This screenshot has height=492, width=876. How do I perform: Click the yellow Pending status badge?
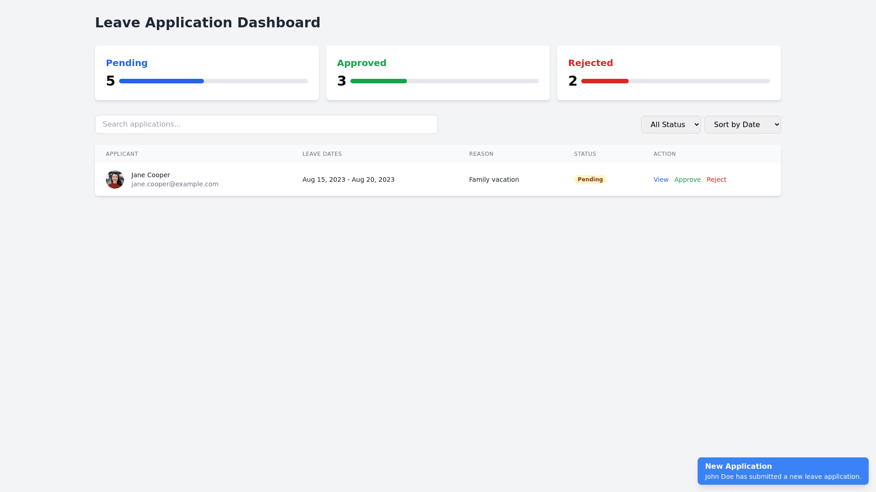590,179
